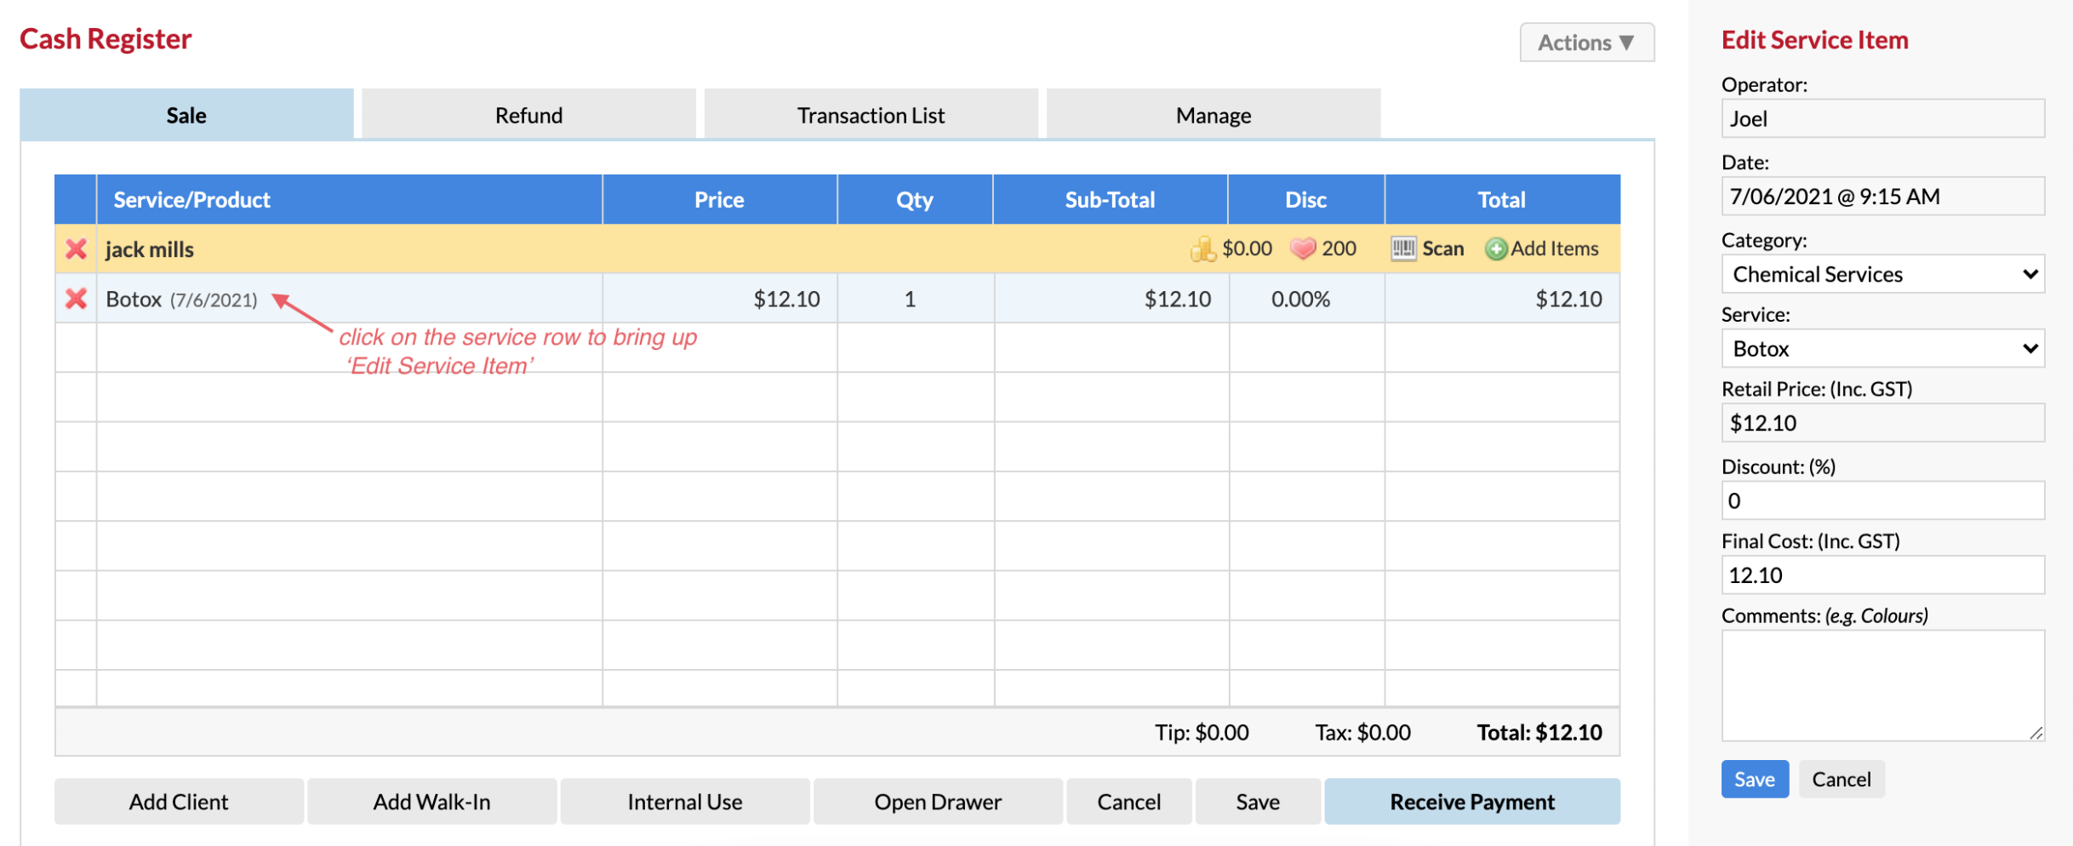Image resolution: width=2073 pixels, height=846 pixels.
Task: Click the heart loyalty points icon
Action: pos(1302,249)
